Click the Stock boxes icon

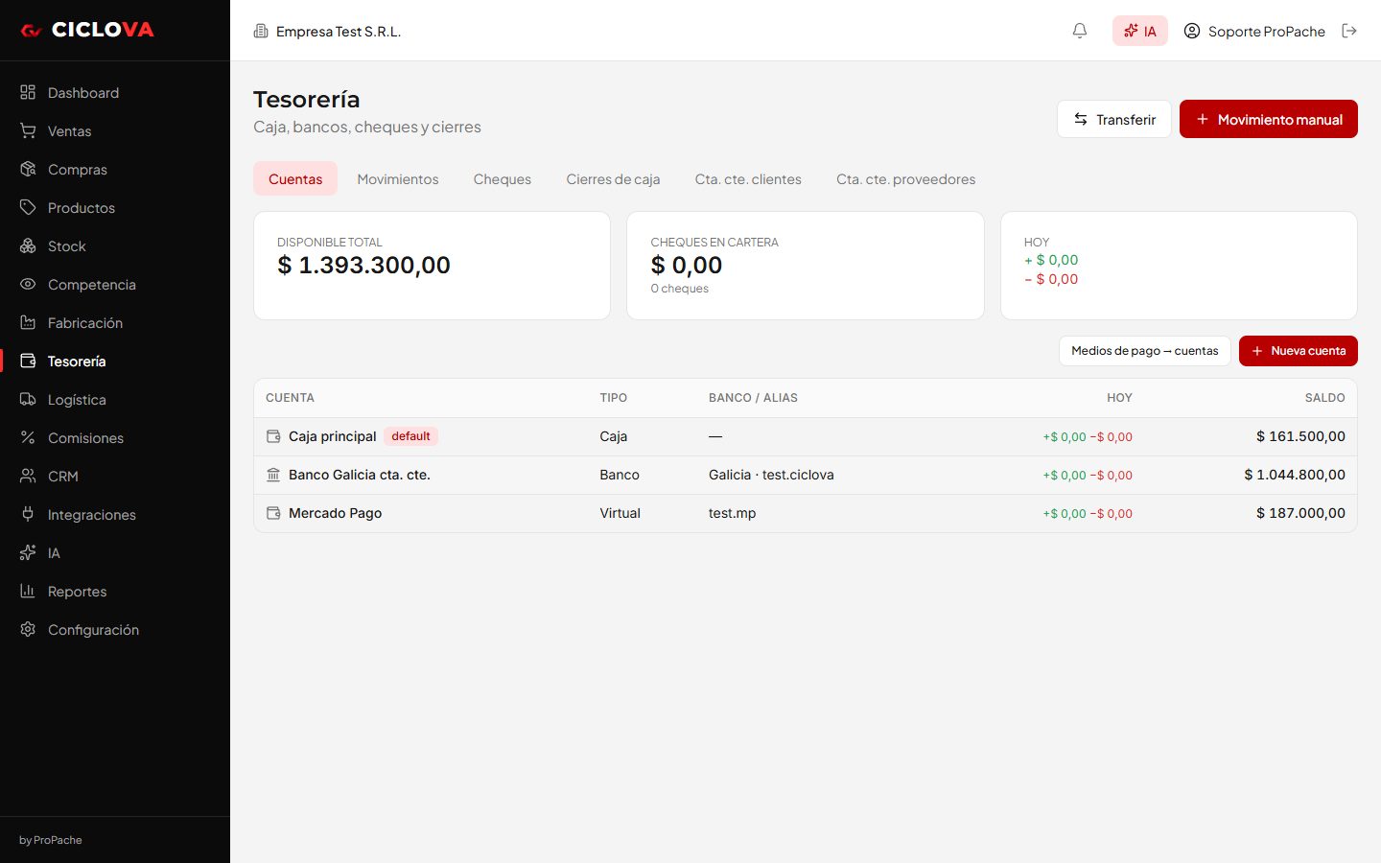click(28, 245)
